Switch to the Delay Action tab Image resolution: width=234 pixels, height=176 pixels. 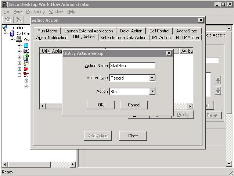pyautogui.click(x=131, y=31)
